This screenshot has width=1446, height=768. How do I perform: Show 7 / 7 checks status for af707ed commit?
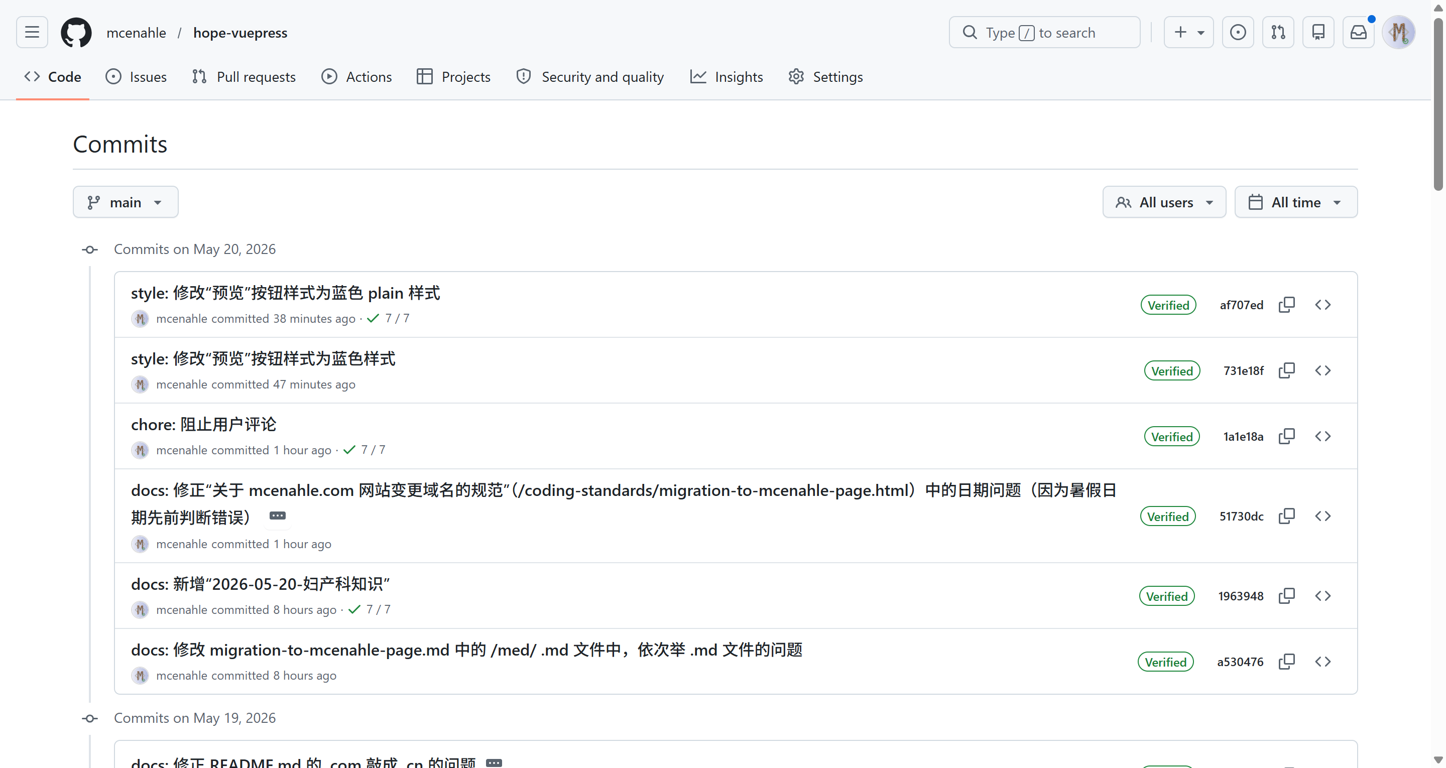[389, 318]
